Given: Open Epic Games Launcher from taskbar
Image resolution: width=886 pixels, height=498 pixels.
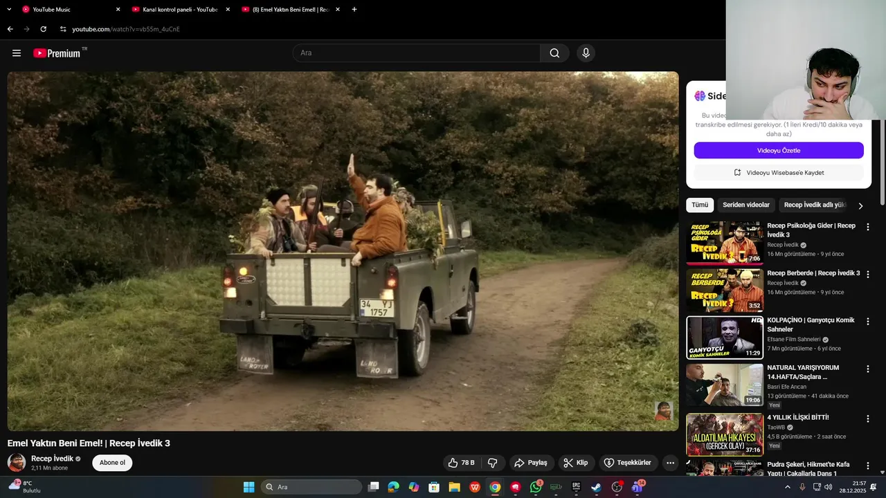Looking at the screenshot, I should [576, 487].
